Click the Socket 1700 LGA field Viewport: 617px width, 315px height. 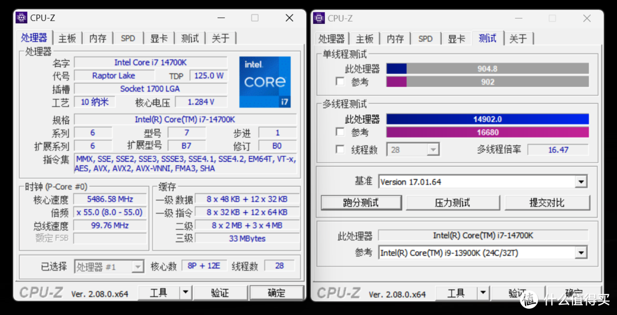pyautogui.click(x=151, y=89)
